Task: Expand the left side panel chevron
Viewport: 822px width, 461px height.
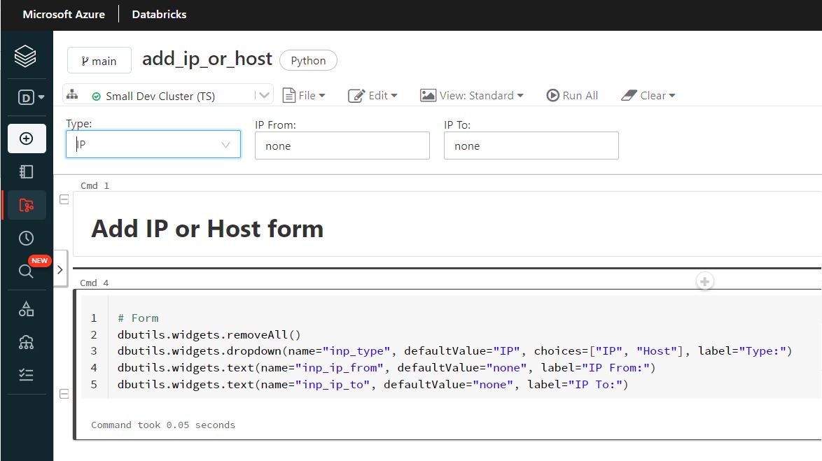Action: click(60, 269)
